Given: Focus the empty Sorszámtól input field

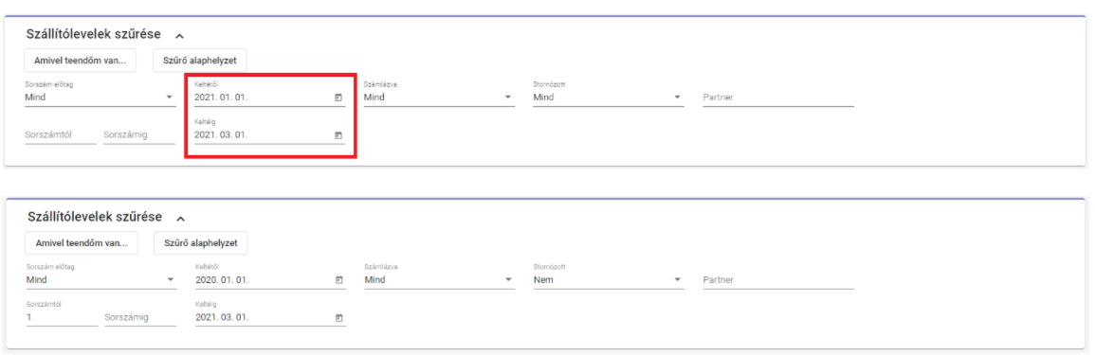Looking at the screenshot, I should coord(60,135).
